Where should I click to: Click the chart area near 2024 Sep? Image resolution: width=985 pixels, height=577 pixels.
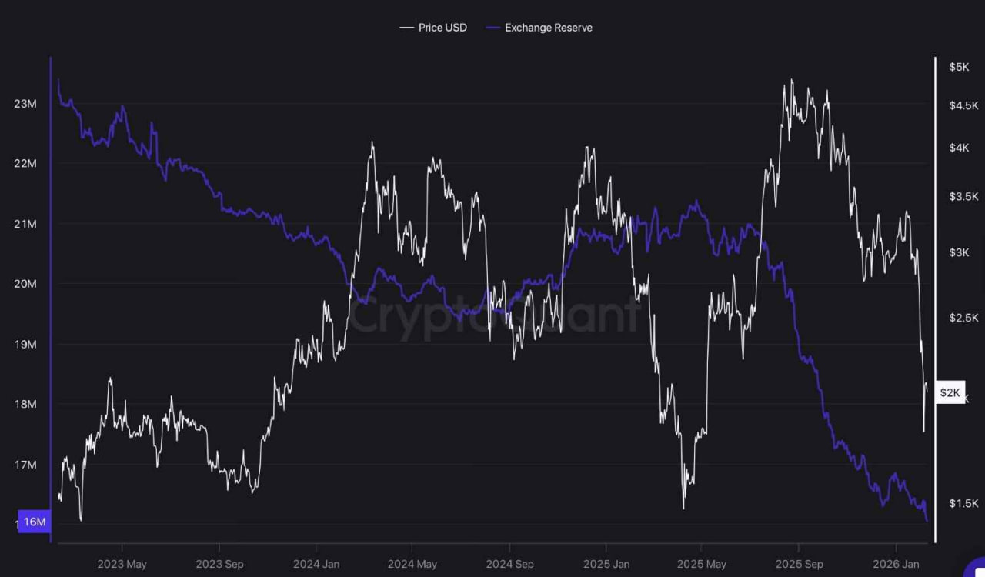[x=509, y=308]
